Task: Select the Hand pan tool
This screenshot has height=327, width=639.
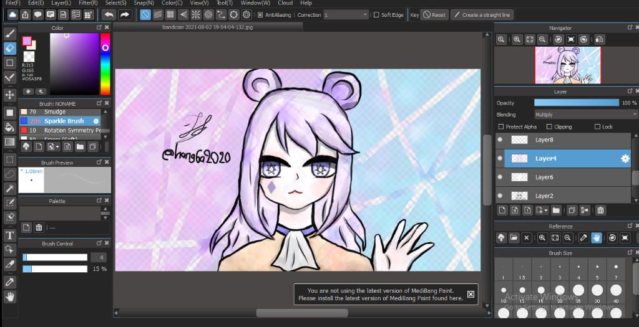Action: tap(10, 297)
